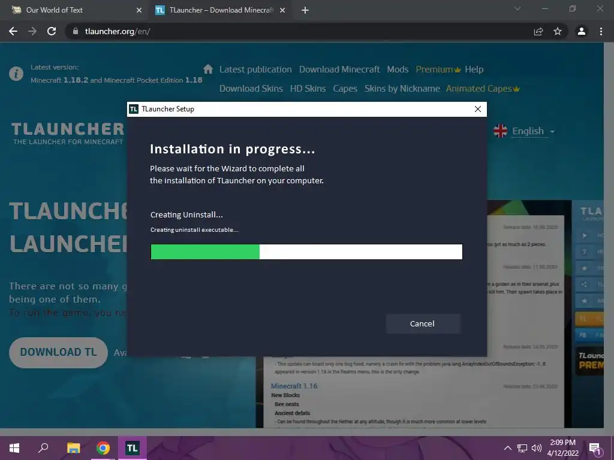Open the Chrome tab search chevron
This screenshot has height=460, width=614.
[517, 8]
